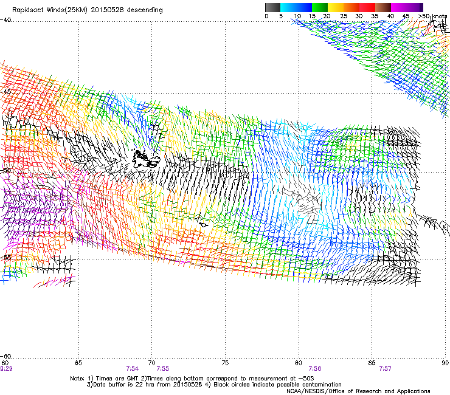Click the 'Rapidscat Winds(25KM) 20150528 descending' title
The height and width of the screenshot is (395, 450).
pos(87,10)
